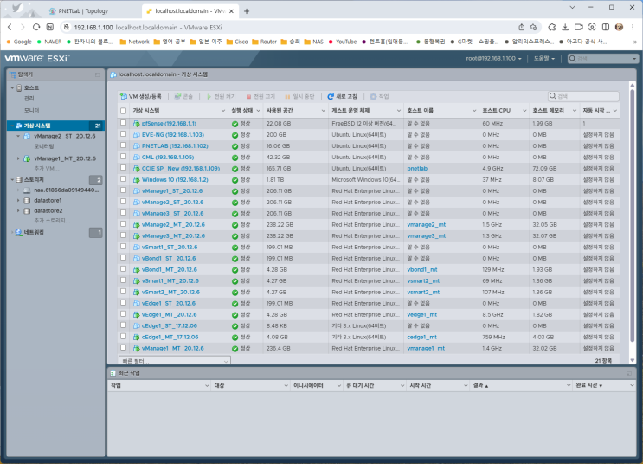643x464 pixels.
Task: Open the vSmart2_MT_20.12.6 VM link
Action: [x=170, y=293]
